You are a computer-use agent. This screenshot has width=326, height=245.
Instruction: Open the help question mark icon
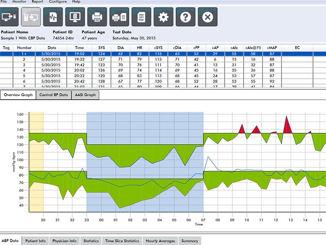[x=185, y=17]
